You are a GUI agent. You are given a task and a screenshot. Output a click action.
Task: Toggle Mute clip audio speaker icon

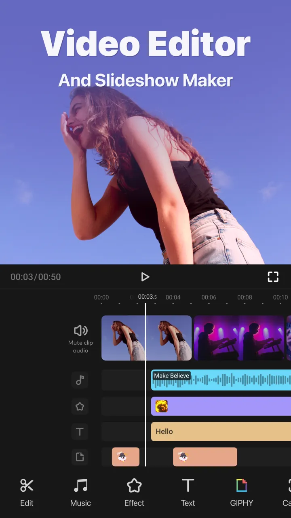coord(80,331)
